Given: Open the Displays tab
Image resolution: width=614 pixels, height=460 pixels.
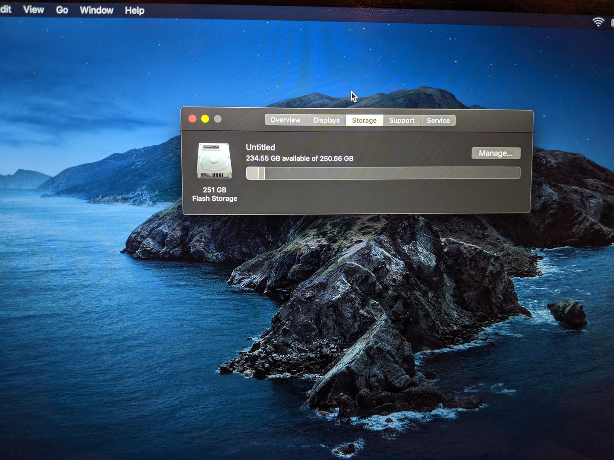Looking at the screenshot, I should pos(326,120).
